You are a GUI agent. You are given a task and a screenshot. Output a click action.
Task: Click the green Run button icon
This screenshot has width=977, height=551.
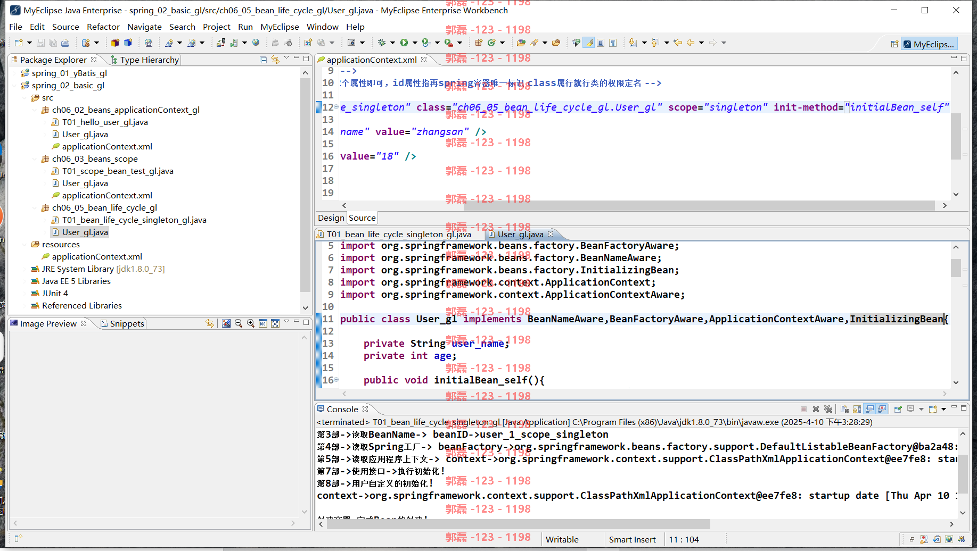coord(404,43)
